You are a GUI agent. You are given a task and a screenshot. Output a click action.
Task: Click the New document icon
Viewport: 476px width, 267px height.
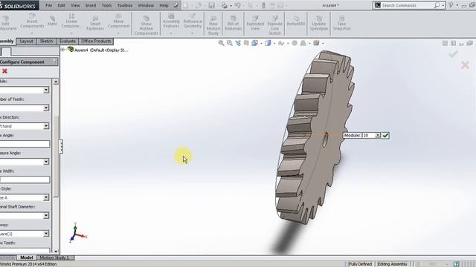coord(185,5)
